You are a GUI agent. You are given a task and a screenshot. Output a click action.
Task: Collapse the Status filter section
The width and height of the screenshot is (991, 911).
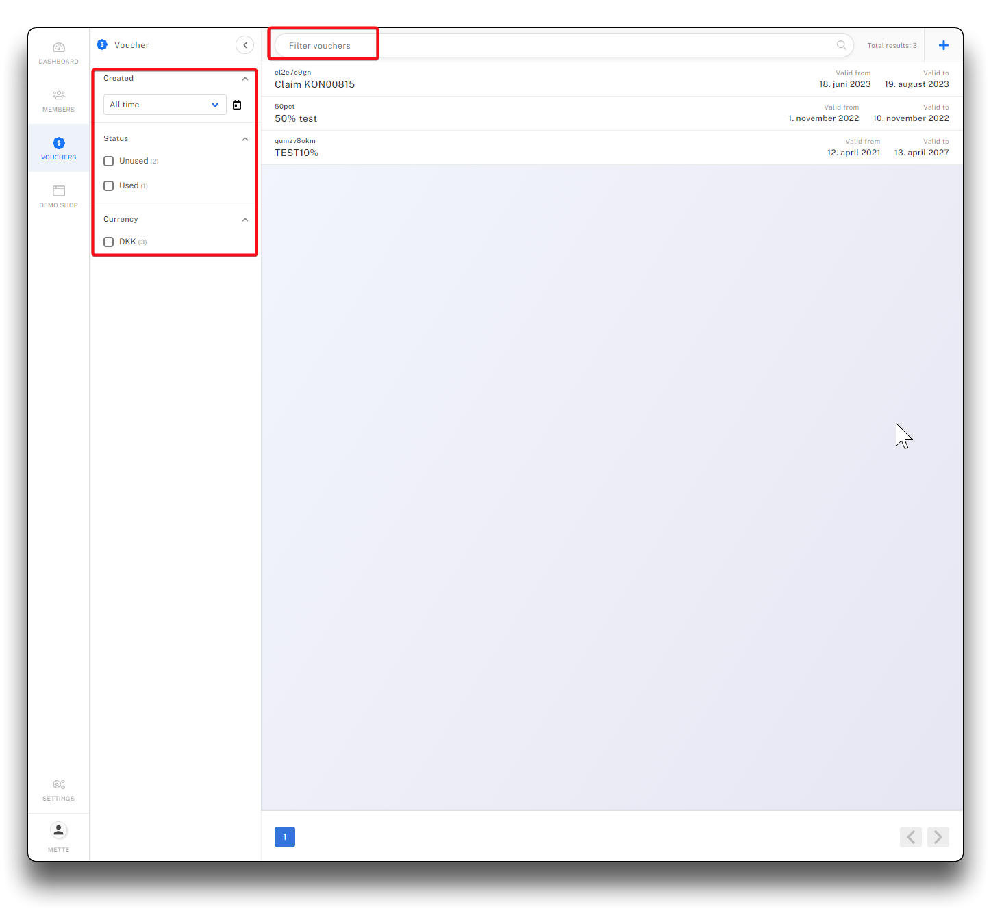pyautogui.click(x=245, y=139)
